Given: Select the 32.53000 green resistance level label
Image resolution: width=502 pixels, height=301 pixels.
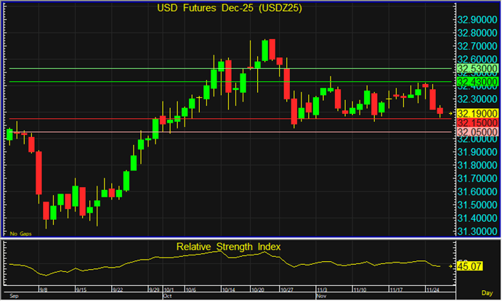Looking at the screenshot, I should click(x=476, y=69).
